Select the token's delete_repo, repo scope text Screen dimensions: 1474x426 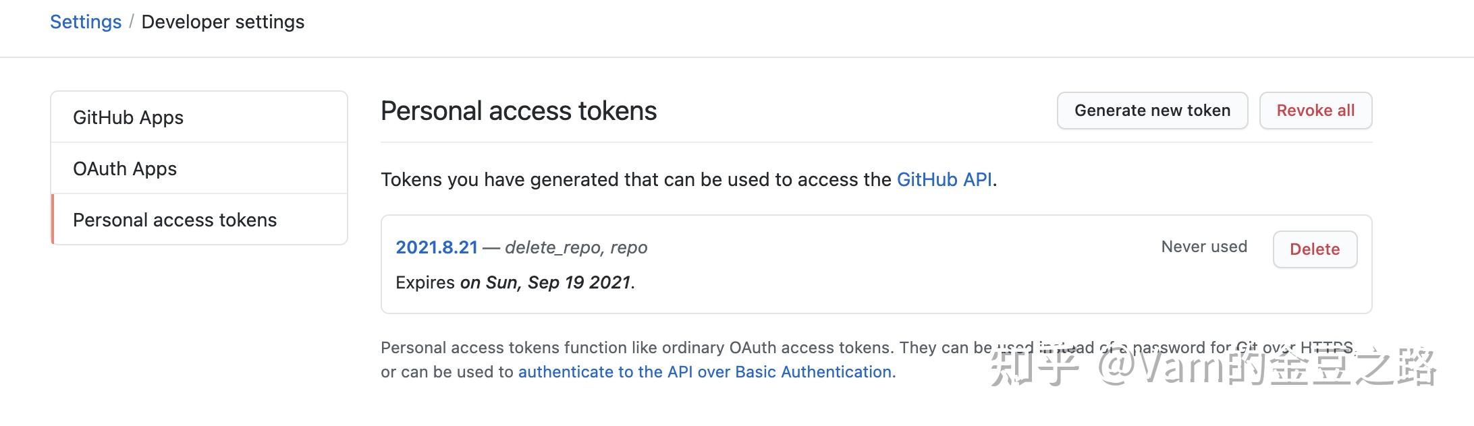(576, 247)
